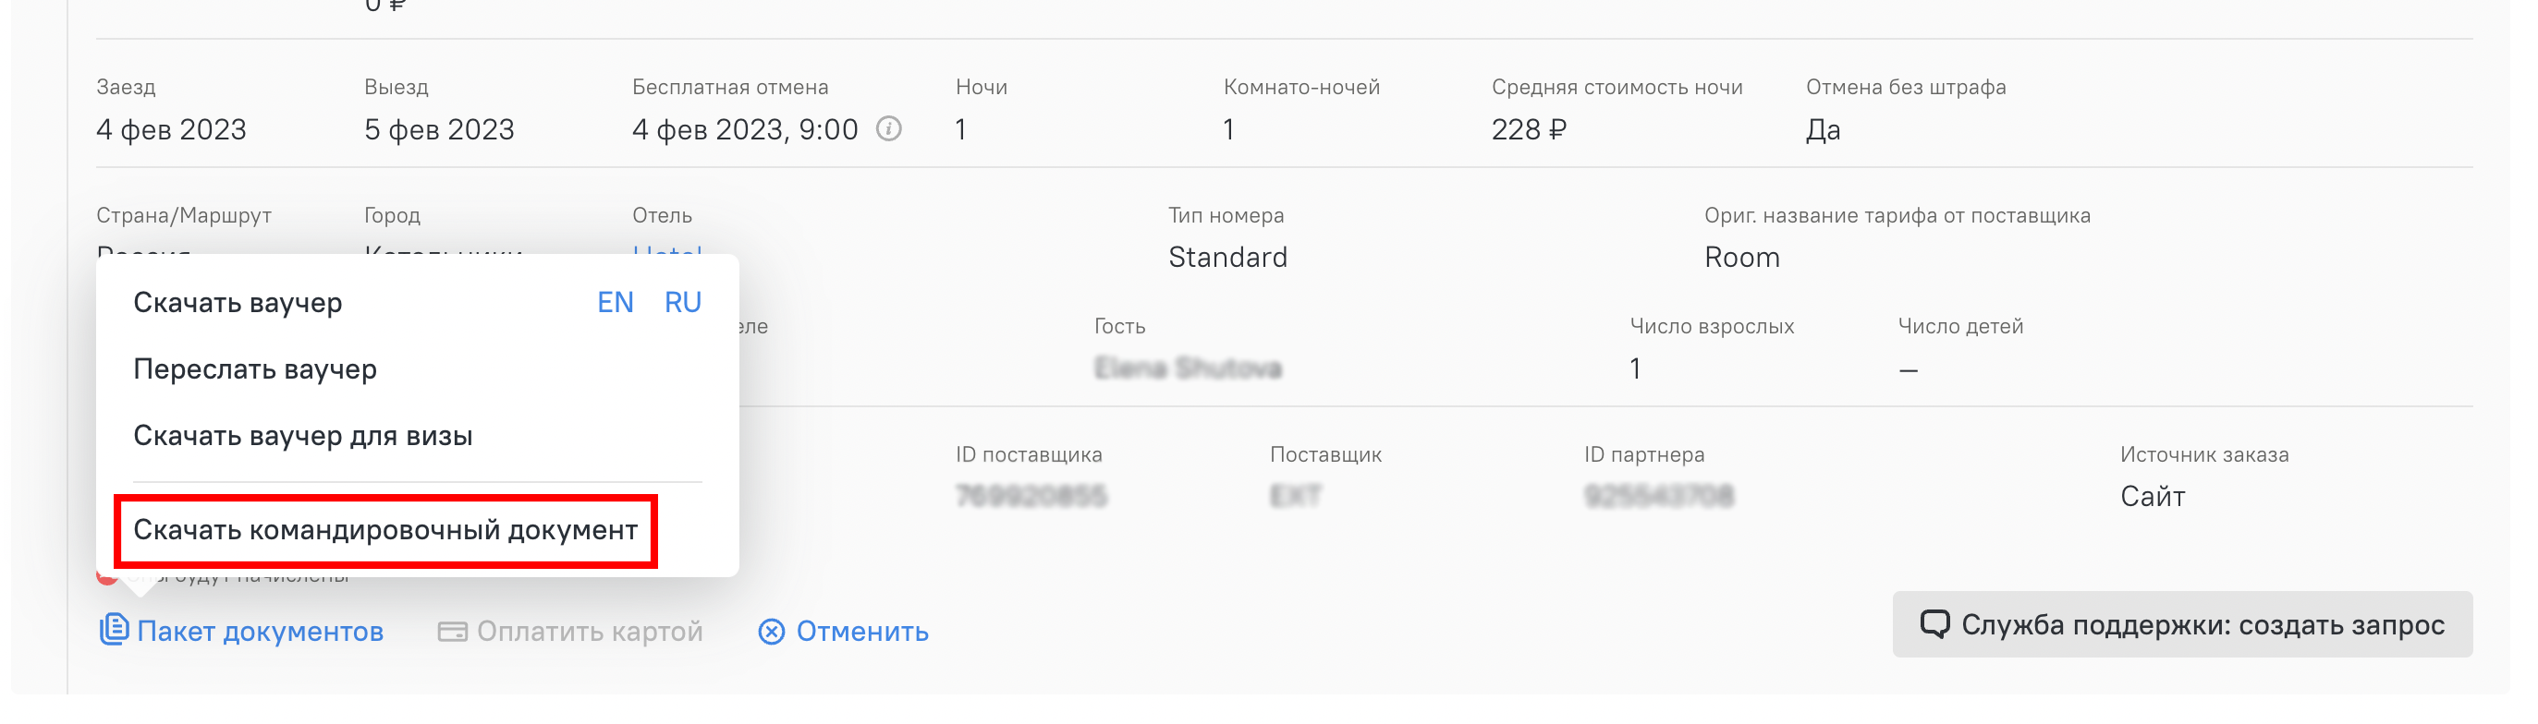2538x724 pixels.
Task: Click the blurred ID поставщика value
Action: click(x=1031, y=496)
